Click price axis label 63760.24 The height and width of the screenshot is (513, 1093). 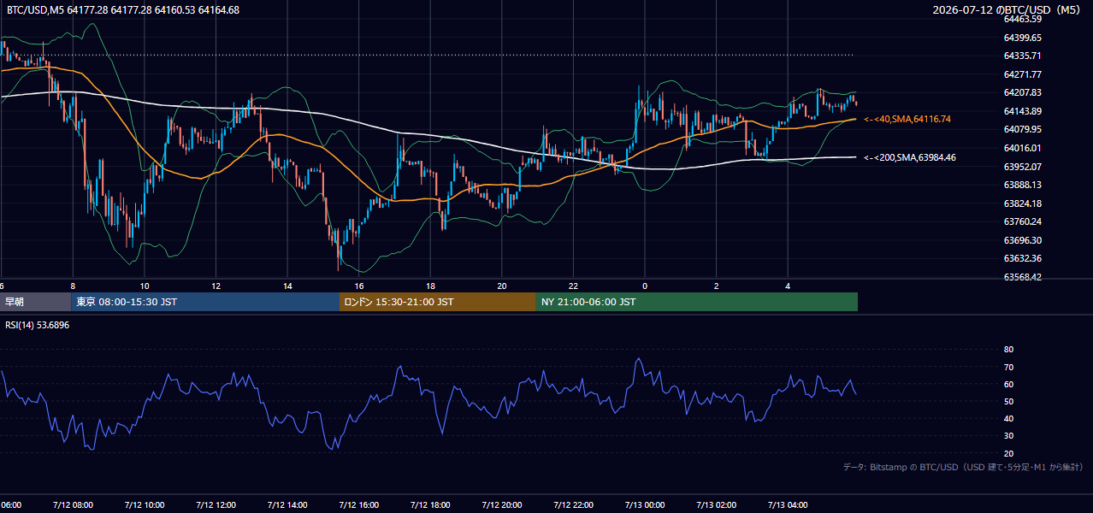(x=1022, y=221)
